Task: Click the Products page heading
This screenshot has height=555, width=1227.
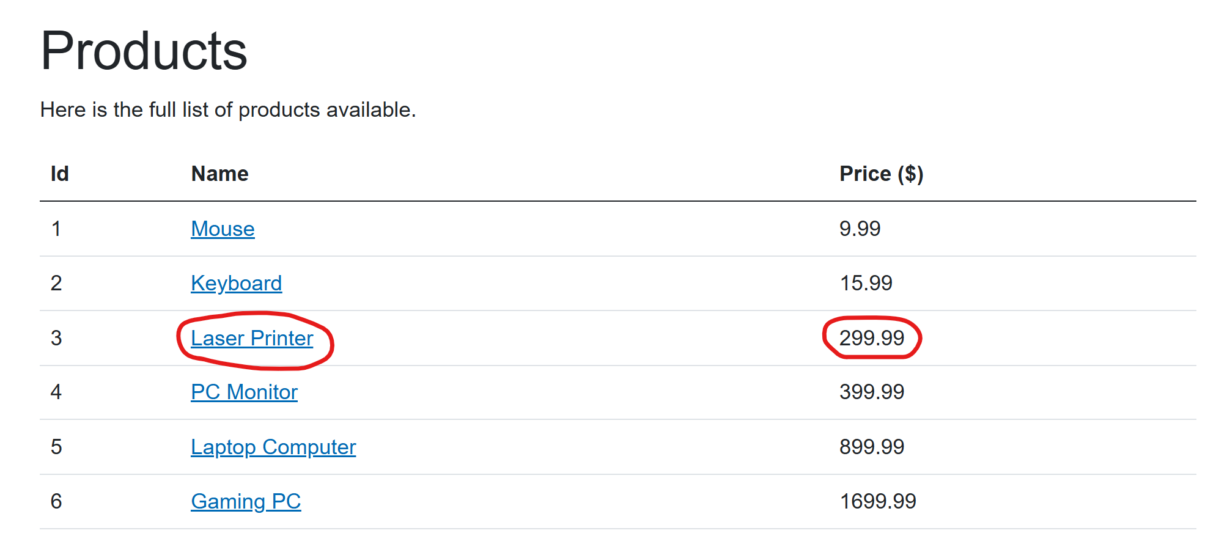Action: click(x=144, y=51)
